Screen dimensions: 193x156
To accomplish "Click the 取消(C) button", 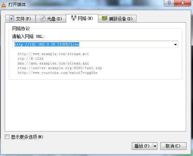I will 173,146.
